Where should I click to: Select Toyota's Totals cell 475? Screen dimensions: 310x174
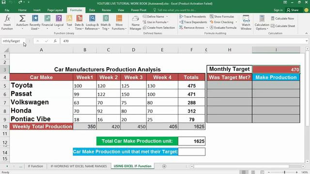point(192,86)
